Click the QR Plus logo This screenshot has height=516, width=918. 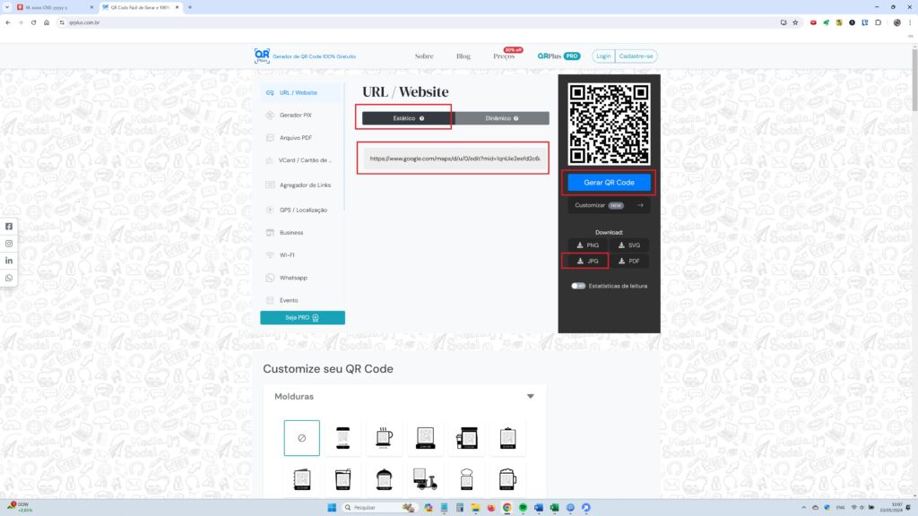tap(262, 56)
